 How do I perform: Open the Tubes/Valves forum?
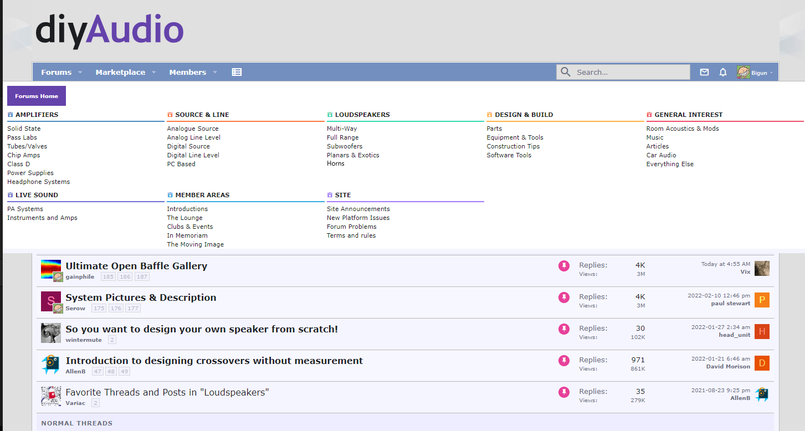point(27,146)
